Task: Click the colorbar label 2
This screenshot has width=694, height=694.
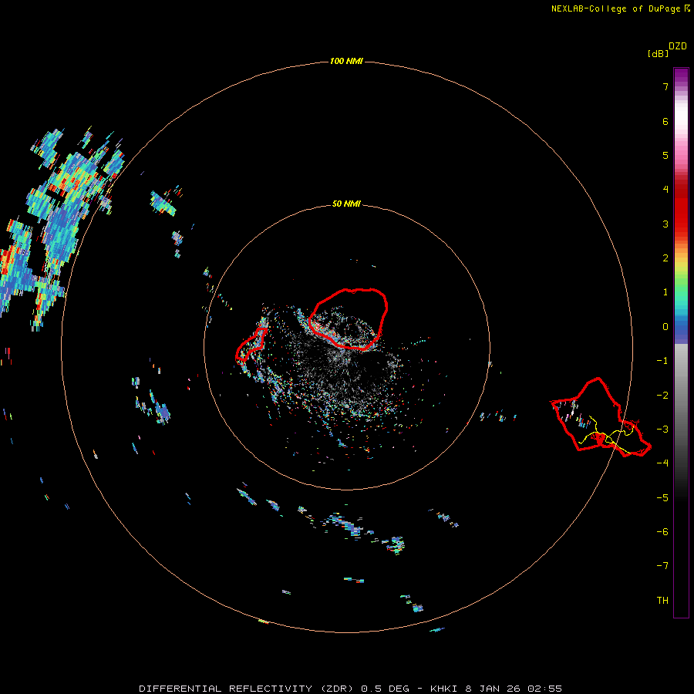Action: coord(665,258)
